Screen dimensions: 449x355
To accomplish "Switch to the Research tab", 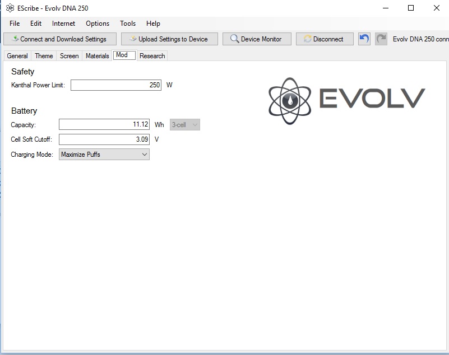I will point(152,56).
